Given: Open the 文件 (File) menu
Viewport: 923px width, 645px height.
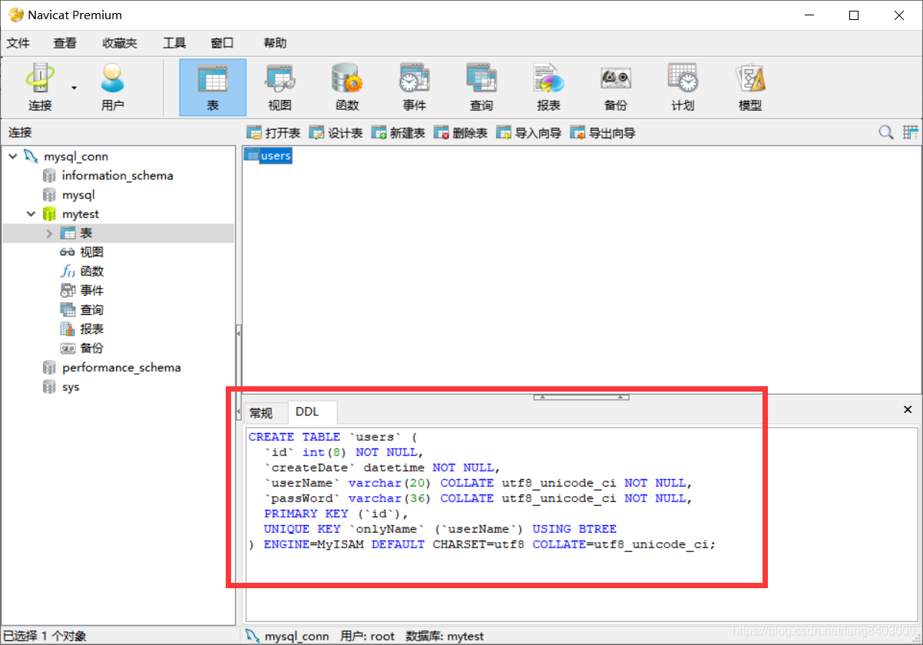Looking at the screenshot, I should click(x=18, y=43).
